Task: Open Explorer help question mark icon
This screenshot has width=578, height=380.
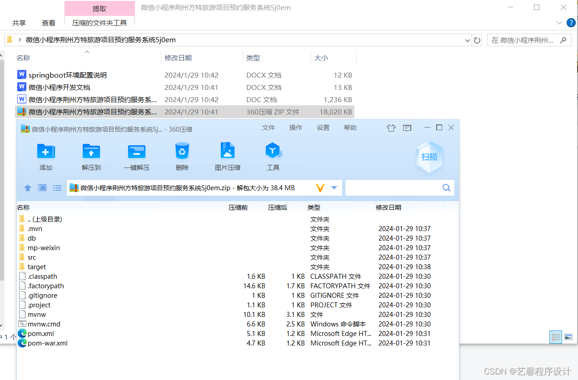Action: pyautogui.click(x=571, y=23)
